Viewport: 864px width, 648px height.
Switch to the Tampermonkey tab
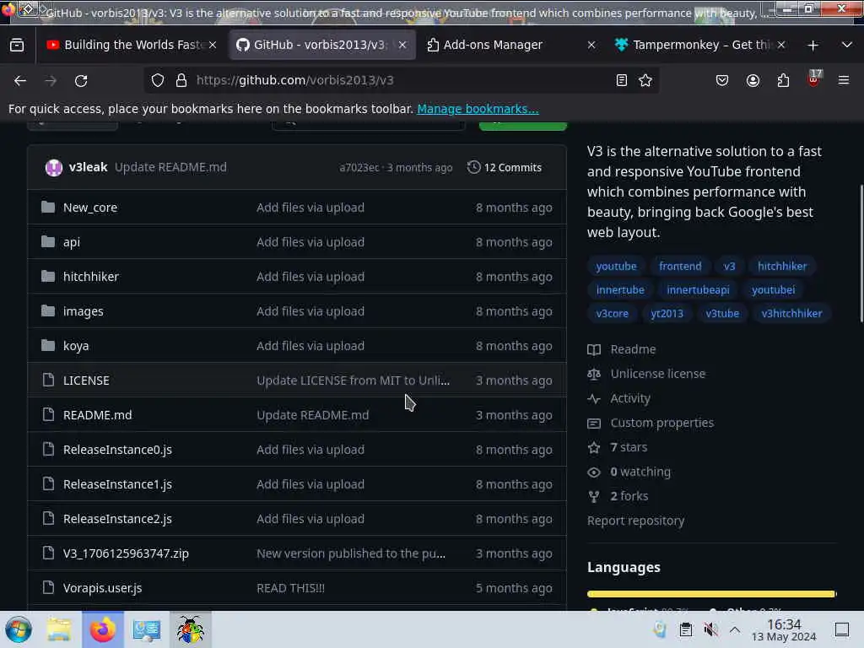coord(699,45)
